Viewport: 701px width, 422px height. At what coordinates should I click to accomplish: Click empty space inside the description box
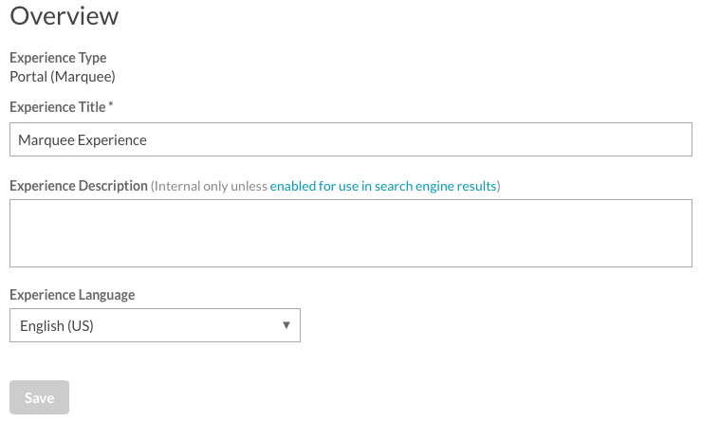(x=351, y=233)
